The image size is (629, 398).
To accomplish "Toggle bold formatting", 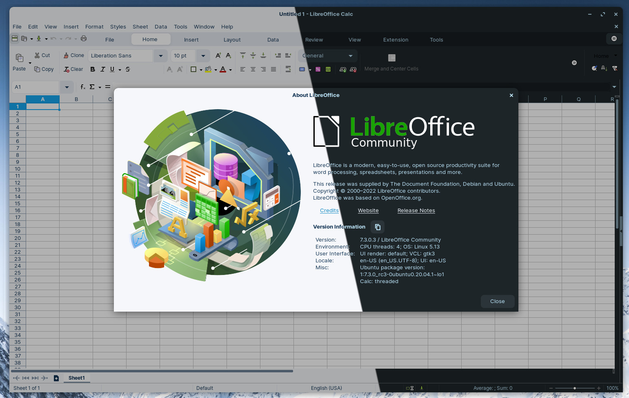I will pyautogui.click(x=93, y=69).
